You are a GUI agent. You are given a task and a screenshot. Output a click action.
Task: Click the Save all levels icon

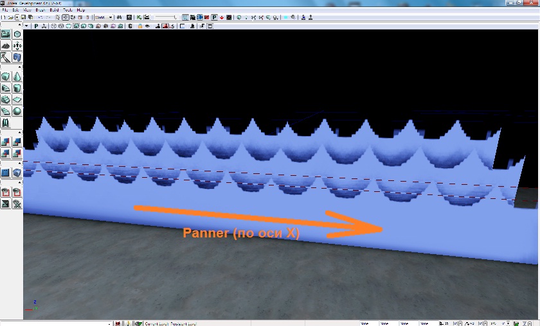31,17
